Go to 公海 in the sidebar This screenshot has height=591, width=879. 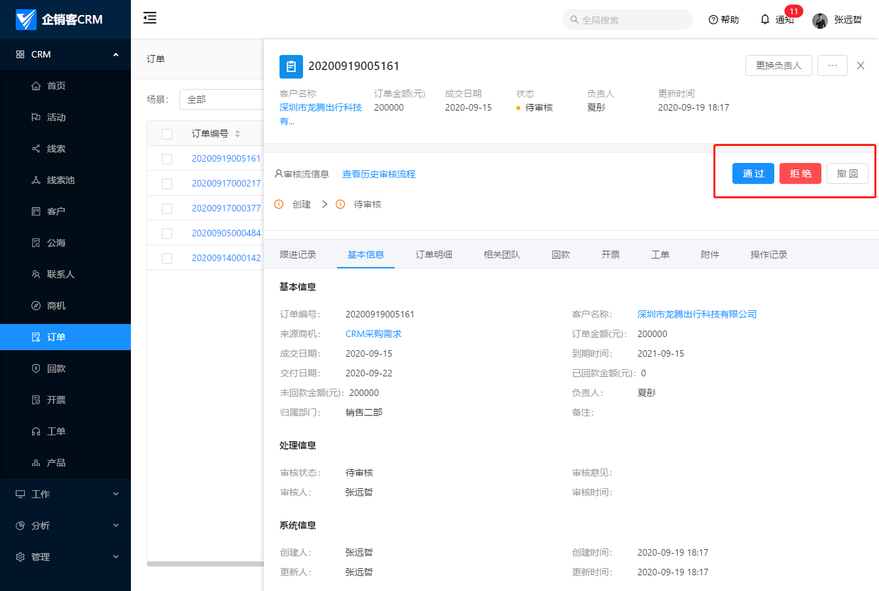coord(56,243)
